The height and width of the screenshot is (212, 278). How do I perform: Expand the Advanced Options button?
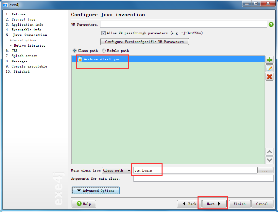96,190
